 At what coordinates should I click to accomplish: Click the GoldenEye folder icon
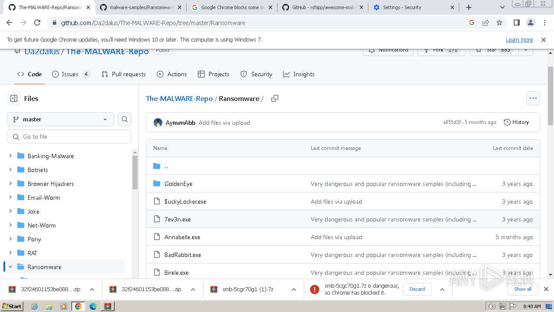157,184
